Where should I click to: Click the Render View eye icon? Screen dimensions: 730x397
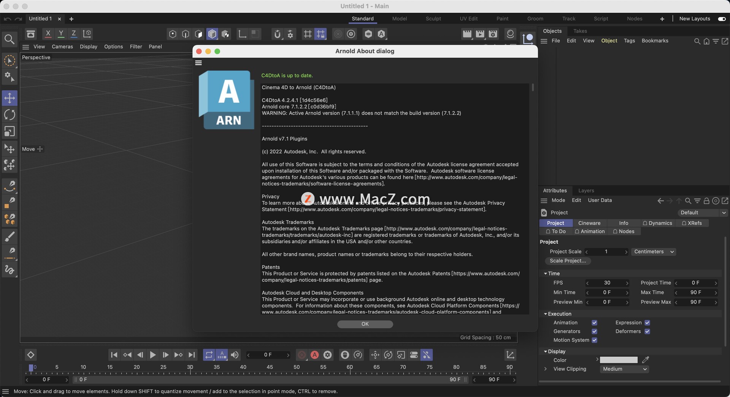point(368,34)
